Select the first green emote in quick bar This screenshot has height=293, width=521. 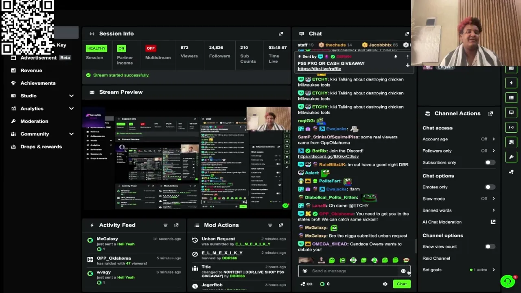coord(332,260)
